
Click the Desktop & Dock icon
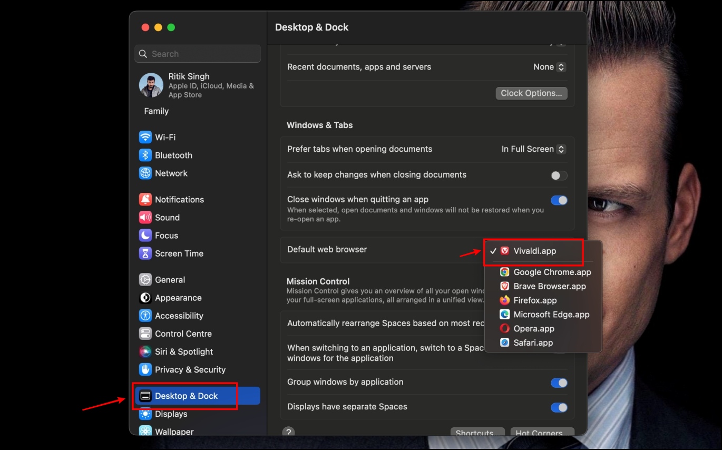[x=145, y=396]
